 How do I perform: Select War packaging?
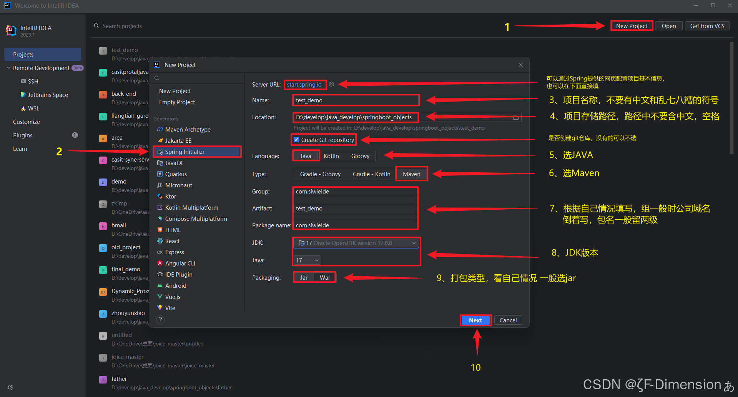[x=325, y=277]
